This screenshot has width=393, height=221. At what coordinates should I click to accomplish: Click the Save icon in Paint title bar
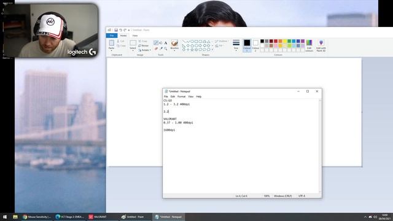[116, 30]
